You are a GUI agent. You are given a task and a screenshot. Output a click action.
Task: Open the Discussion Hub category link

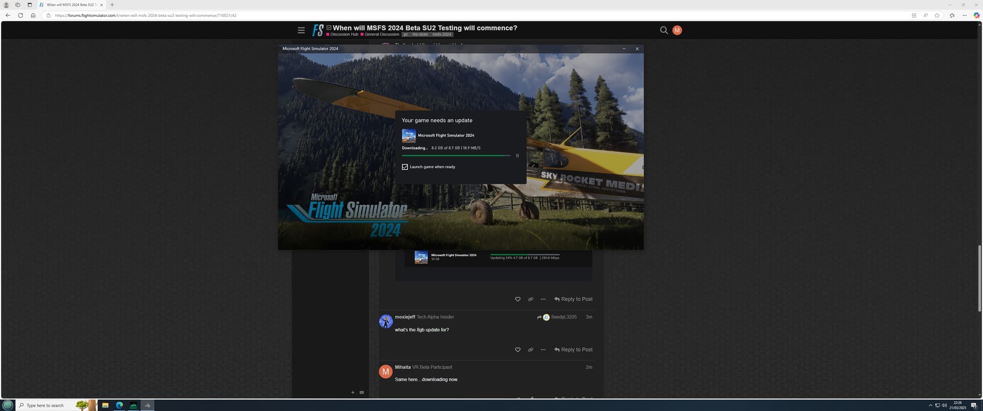pyautogui.click(x=342, y=34)
